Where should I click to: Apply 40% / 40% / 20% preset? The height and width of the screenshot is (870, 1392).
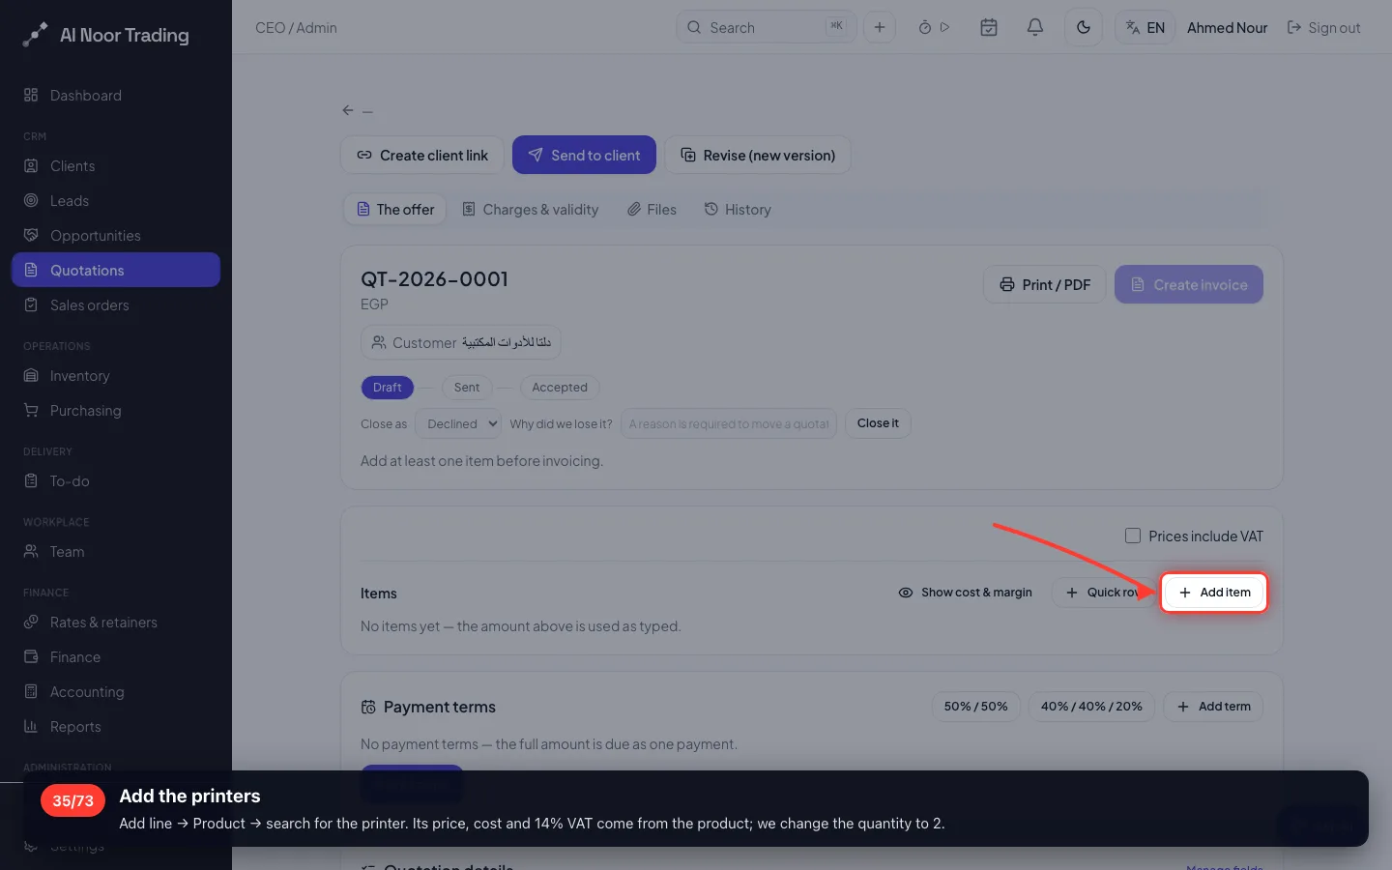[x=1091, y=707]
